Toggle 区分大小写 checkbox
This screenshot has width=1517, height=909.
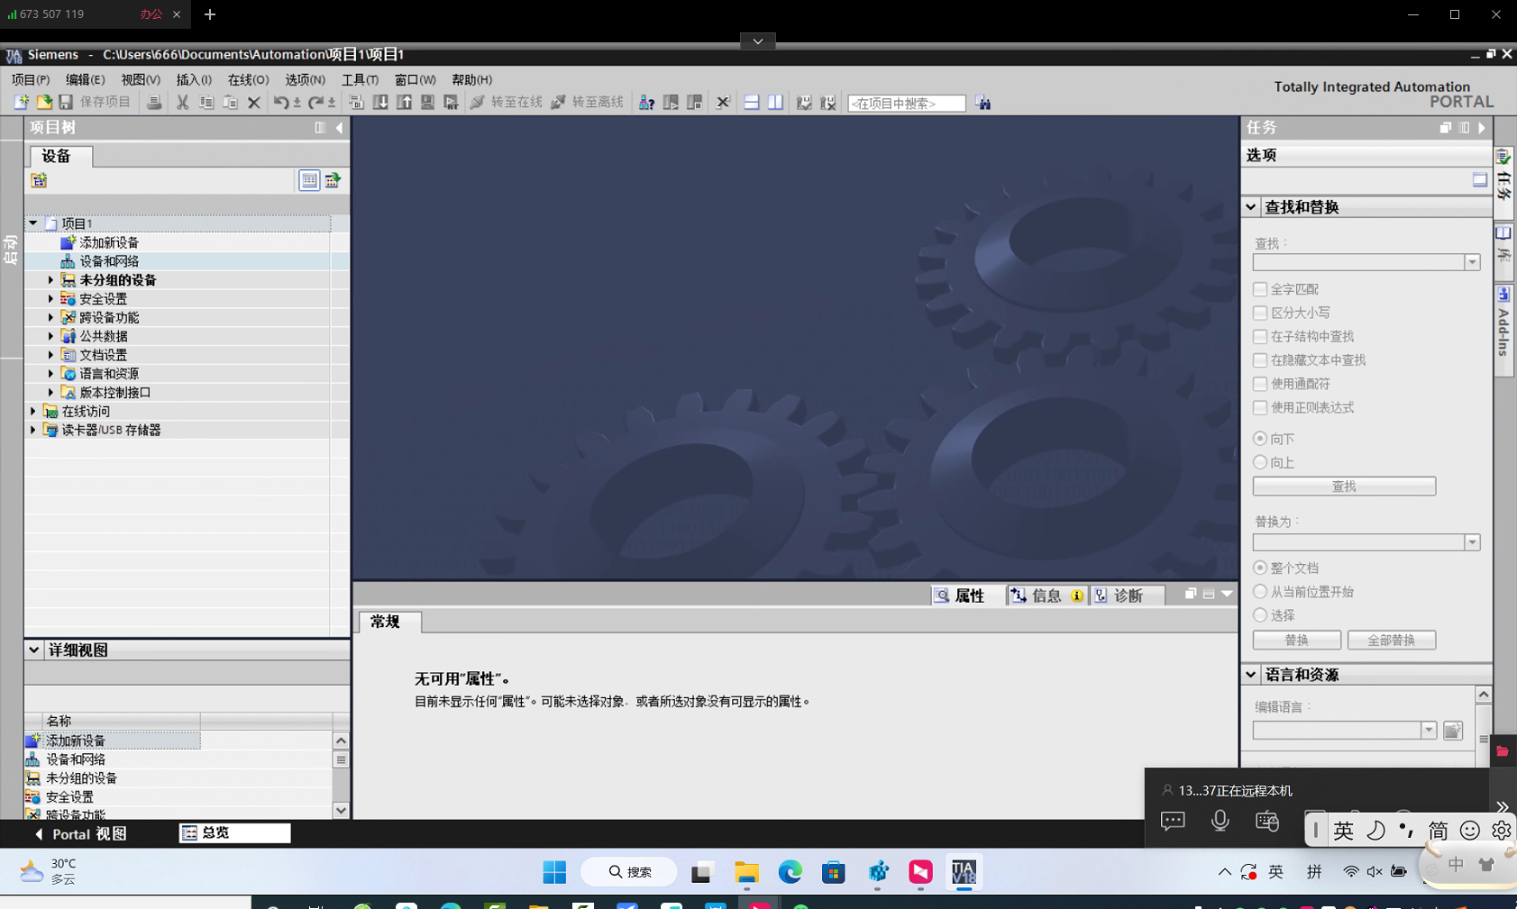(x=1260, y=313)
